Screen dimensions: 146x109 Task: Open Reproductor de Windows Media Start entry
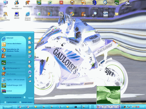[13, 50]
